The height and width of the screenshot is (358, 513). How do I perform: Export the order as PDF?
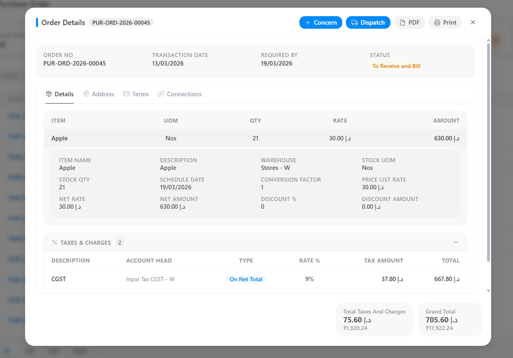point(409,23)
